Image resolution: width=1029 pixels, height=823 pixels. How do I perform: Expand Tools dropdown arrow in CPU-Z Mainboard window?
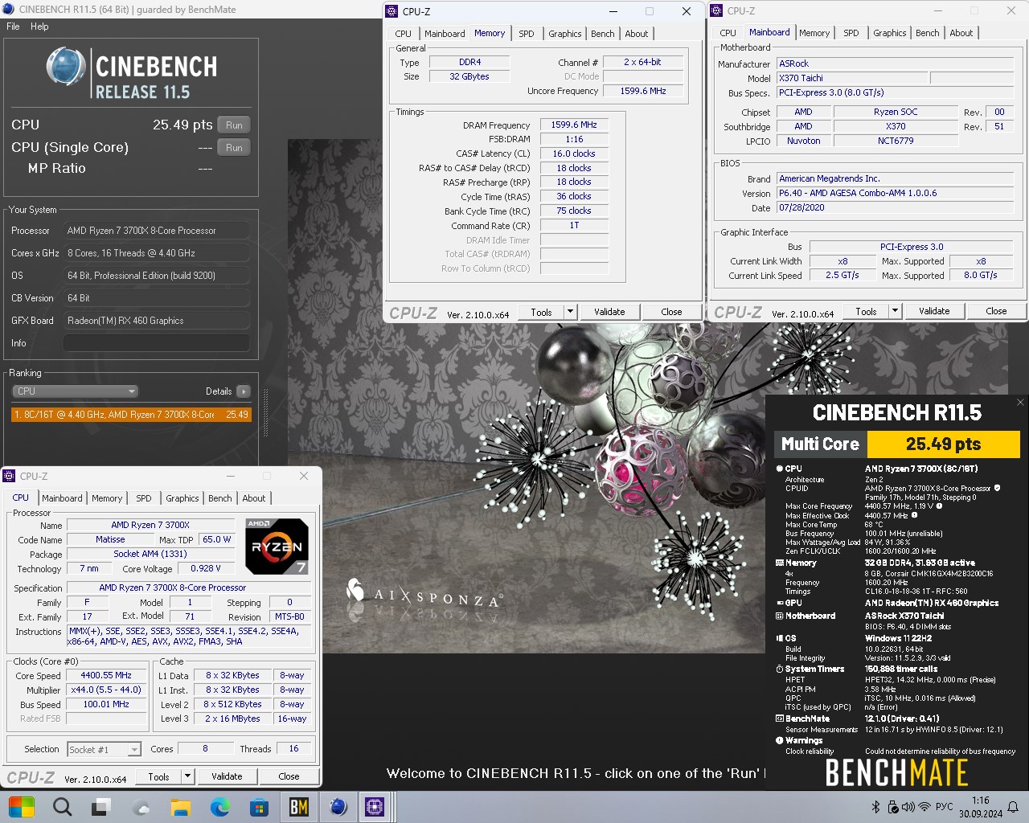(895, 311)
